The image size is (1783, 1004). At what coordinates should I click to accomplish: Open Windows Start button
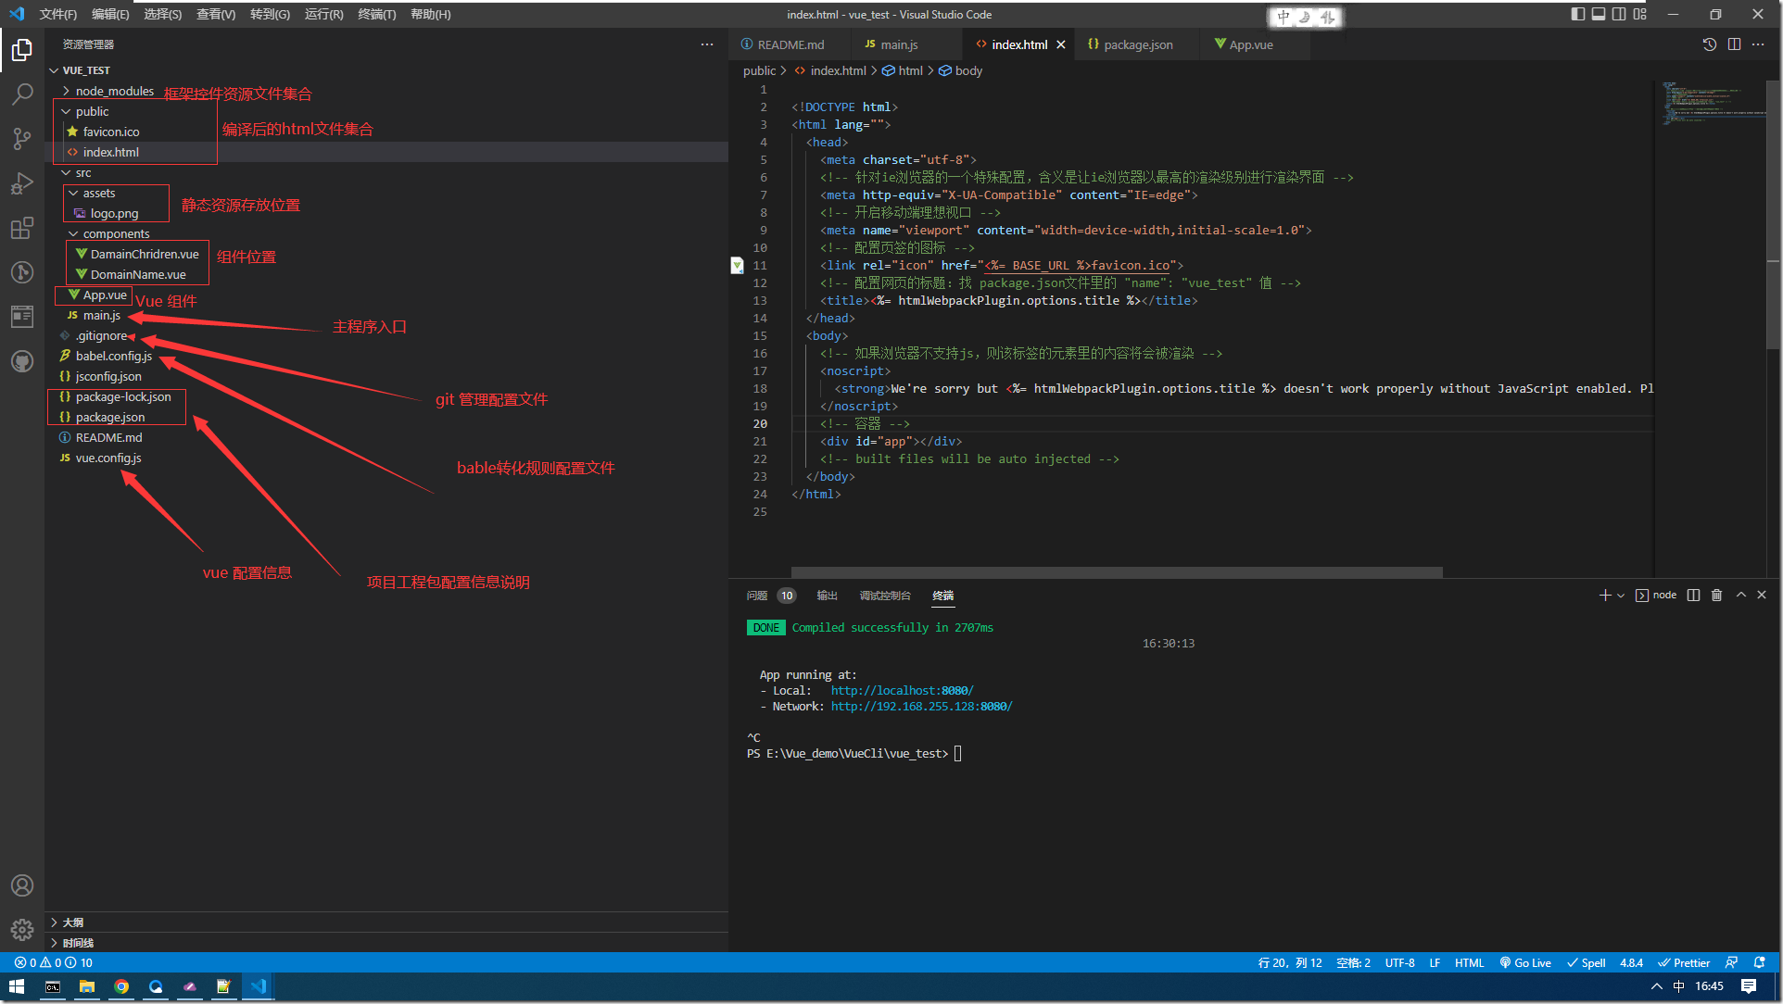[x=17, y=986]
